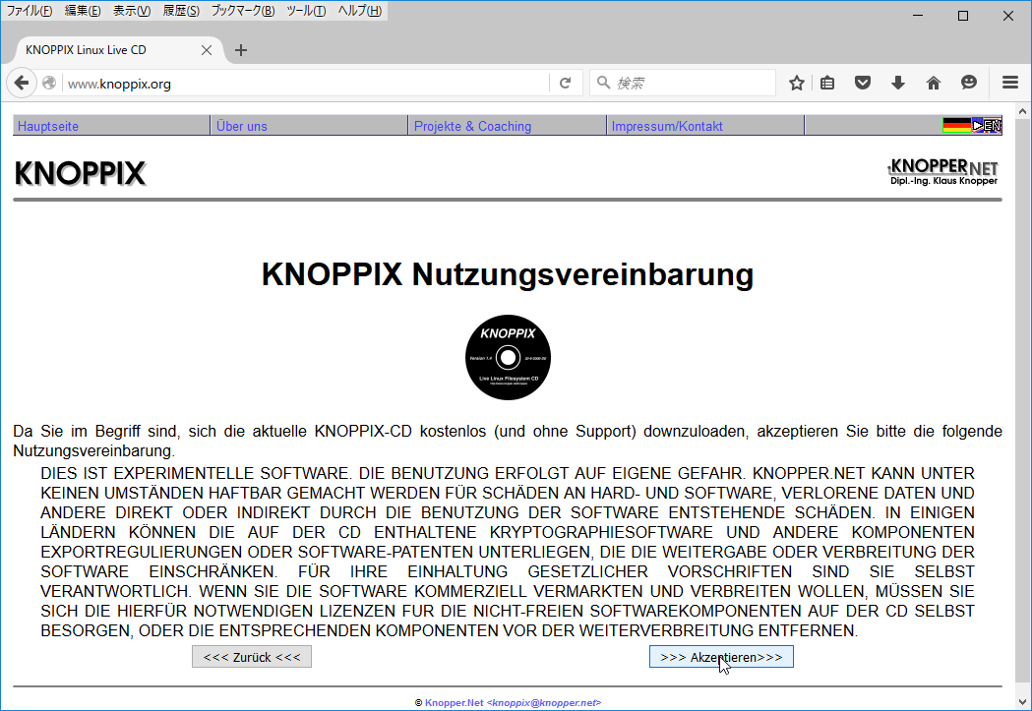This screenshot has width=1032, height=711.
Task: Click the KNOPPIX header logo
Action: coord(80,174)
